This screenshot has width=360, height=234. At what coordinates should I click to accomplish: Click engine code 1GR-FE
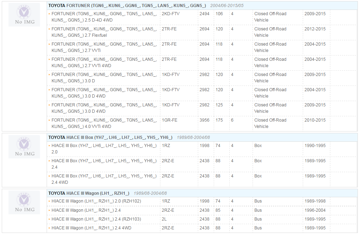(x=170, y=120)
